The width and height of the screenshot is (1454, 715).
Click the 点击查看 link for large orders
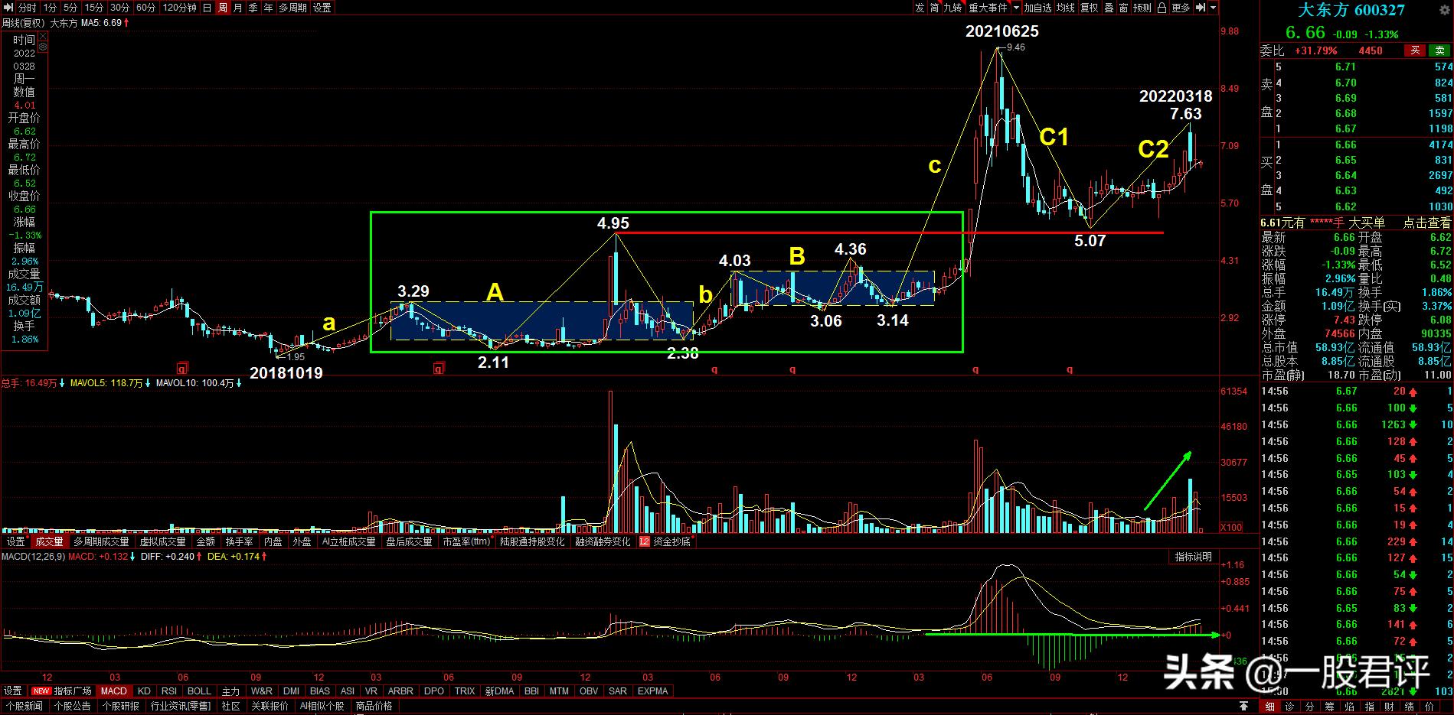pyautogui.click(x=1426, y=223)
